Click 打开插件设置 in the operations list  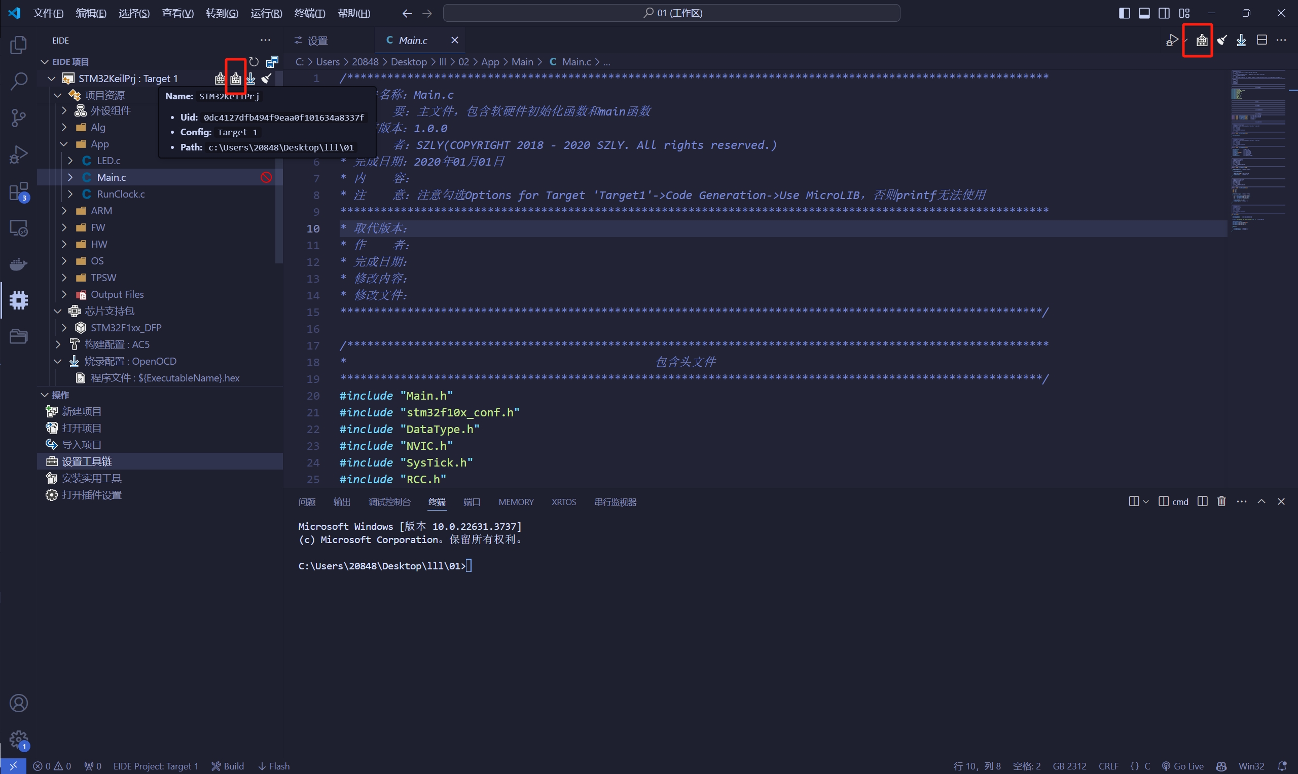tap(92, 495)
